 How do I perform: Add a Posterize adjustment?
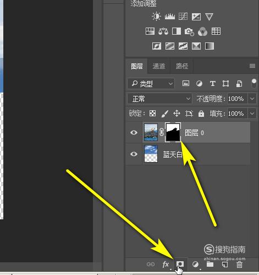point(170,46)
